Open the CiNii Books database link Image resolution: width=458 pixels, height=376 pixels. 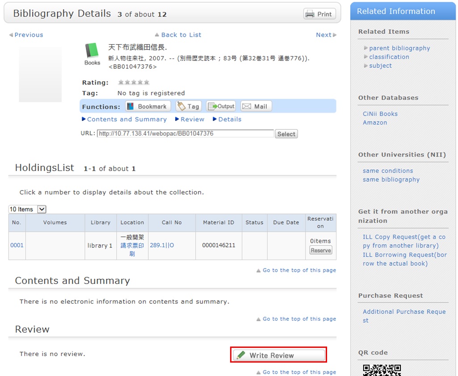[x=380, y=114]
